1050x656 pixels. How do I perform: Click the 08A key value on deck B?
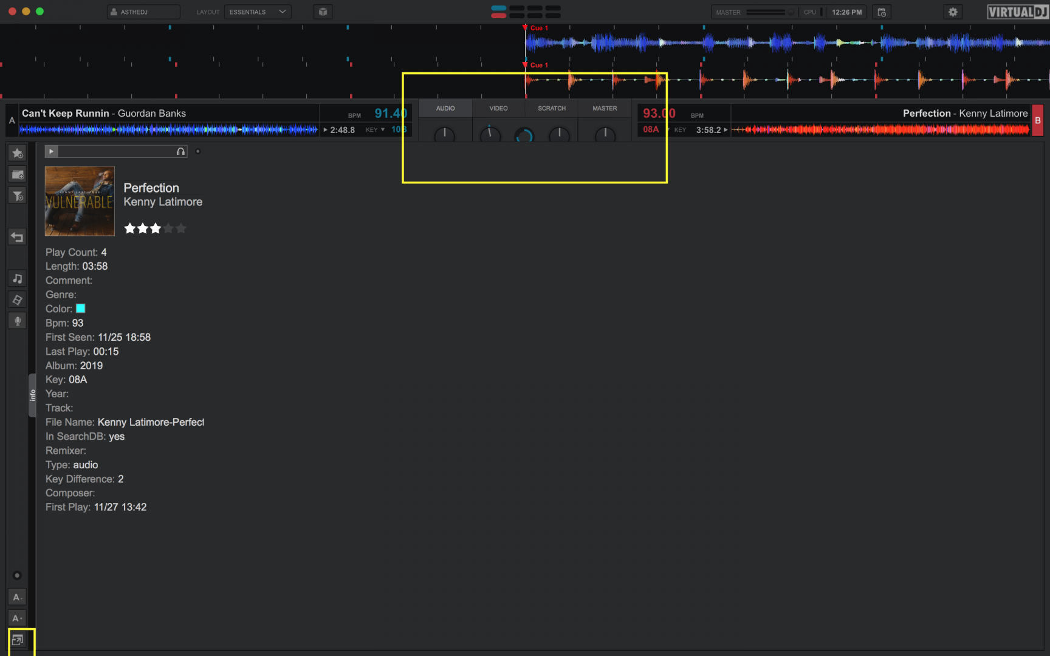651,129
